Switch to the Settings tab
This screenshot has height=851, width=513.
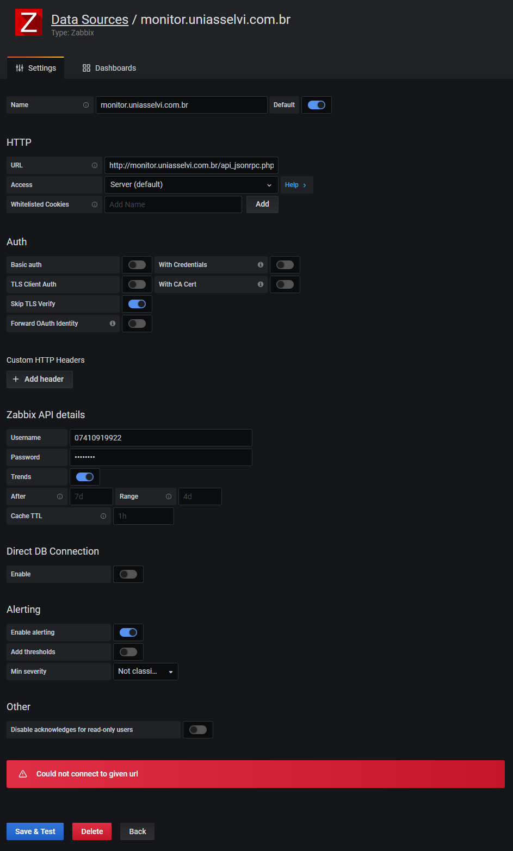click(x=36, y=68)
